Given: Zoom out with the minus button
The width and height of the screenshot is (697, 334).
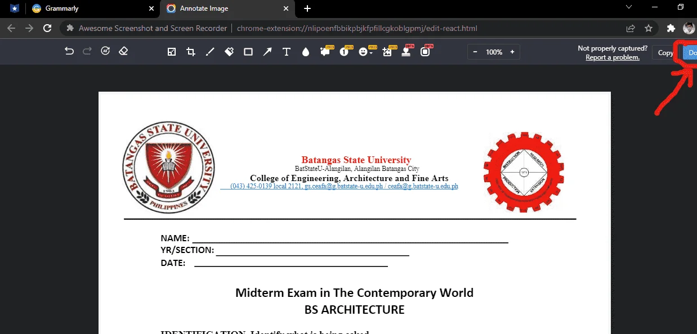Looking at the screenshot, I should [x=475, y=52].
